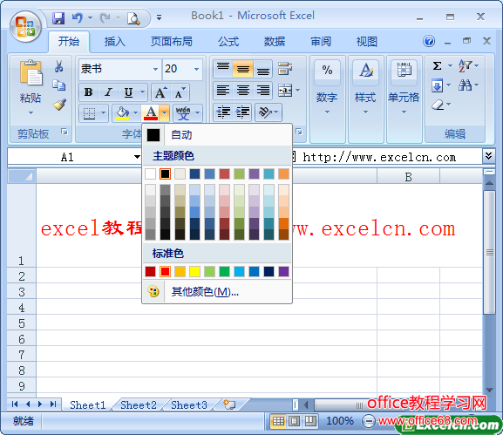Apply font color with the red-underlined A
This screenshot has height=435, width=503.
coord(151,113)
